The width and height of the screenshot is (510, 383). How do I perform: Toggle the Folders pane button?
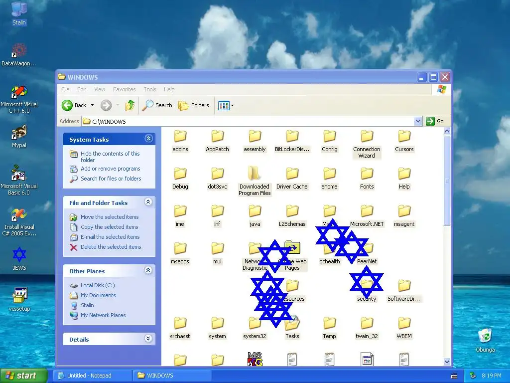point(194,105)
